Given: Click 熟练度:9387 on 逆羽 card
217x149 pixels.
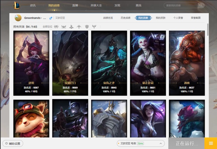Looking at the screenshot, I should 31,88.
